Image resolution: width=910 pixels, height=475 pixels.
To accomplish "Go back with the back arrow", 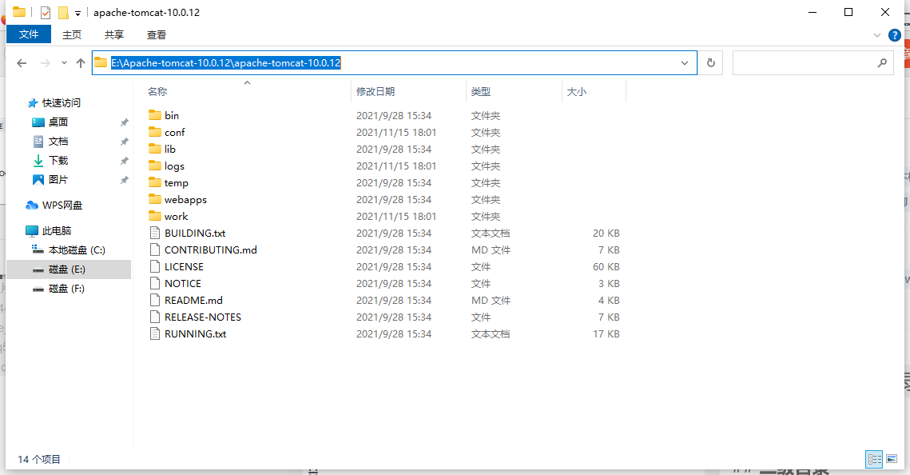I will click(22, 62).
